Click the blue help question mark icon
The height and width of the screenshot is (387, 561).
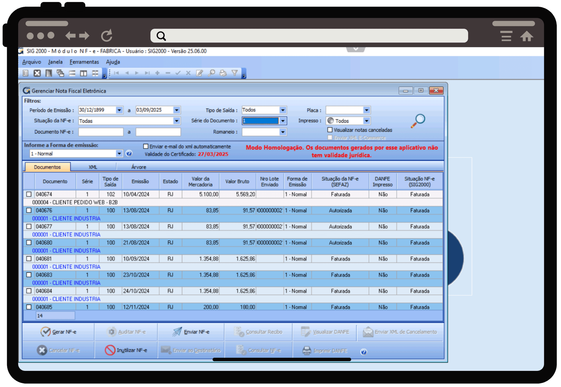pyautogui.click(x=129, y=153)
